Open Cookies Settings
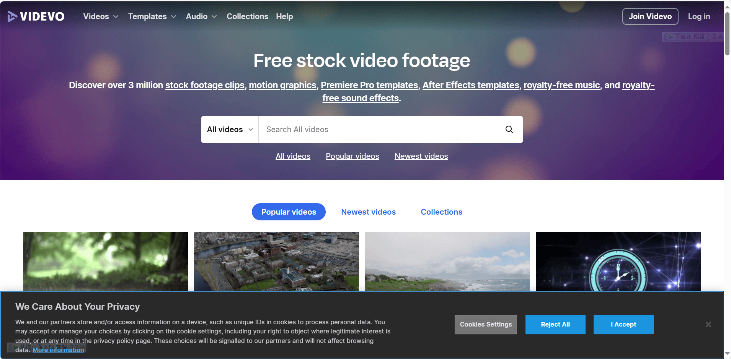Screen dimensions: 731x359 click(x=486, y=324)
